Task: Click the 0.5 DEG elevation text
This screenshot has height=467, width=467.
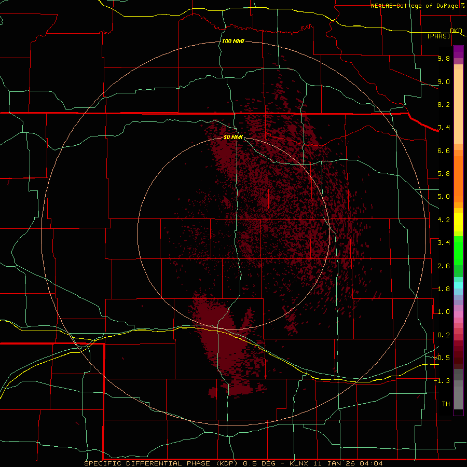Action: (260, 463)
